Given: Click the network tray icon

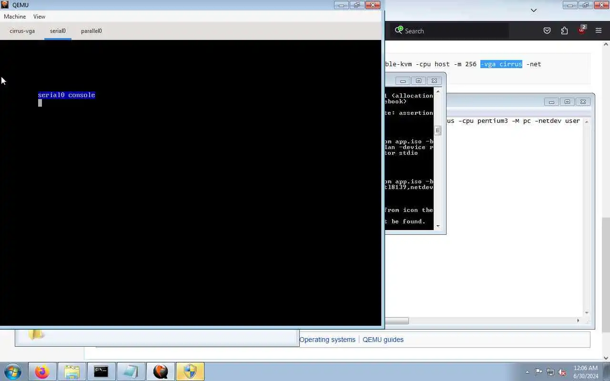Looking at the screenshot, I should coord(550,372).
